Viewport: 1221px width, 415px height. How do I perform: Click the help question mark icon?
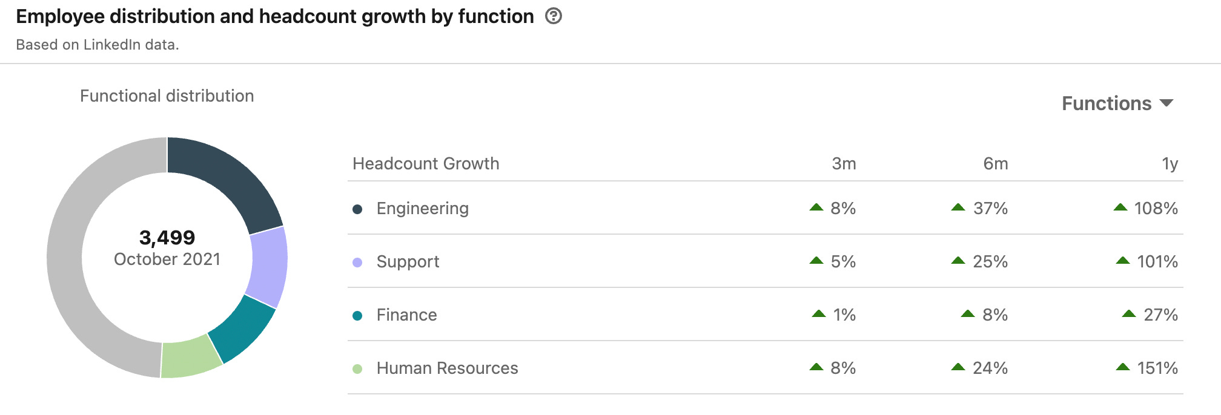(554, 16)
